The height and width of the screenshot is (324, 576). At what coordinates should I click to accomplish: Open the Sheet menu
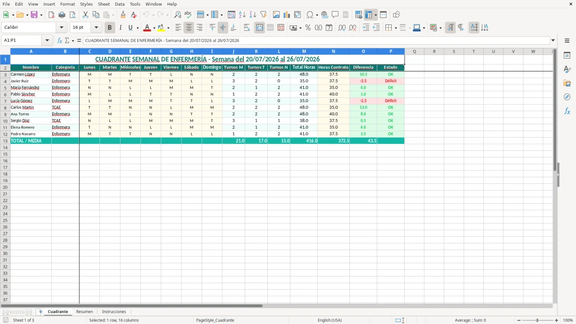click(104, 4)
